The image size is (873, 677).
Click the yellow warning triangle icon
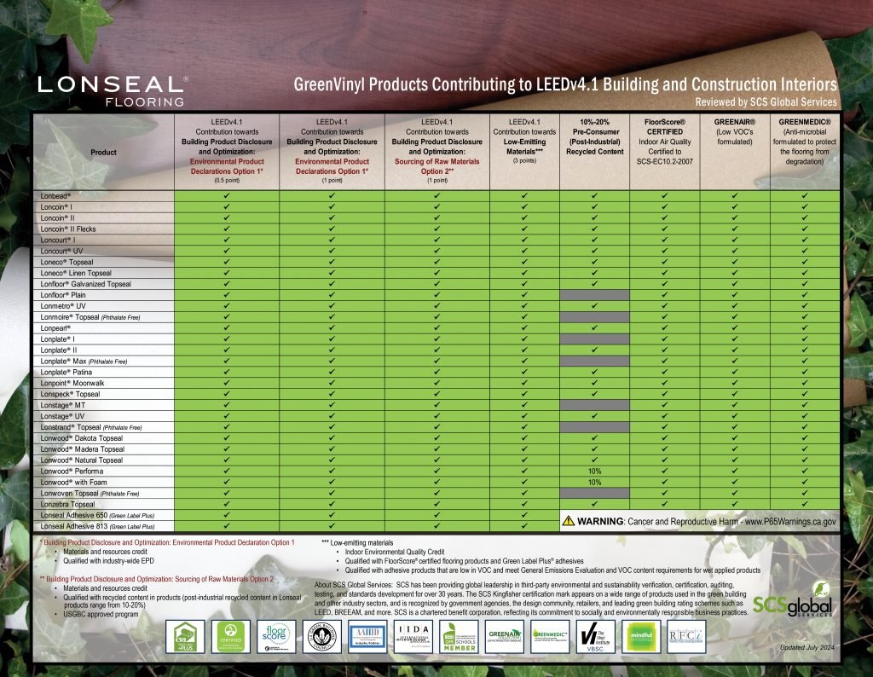pyautogui.click(x=569, y=521)
